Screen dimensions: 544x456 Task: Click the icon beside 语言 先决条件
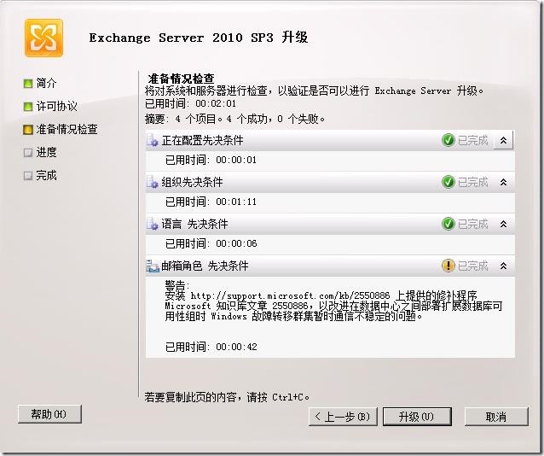pyautogui.click(x=153, y=225)
